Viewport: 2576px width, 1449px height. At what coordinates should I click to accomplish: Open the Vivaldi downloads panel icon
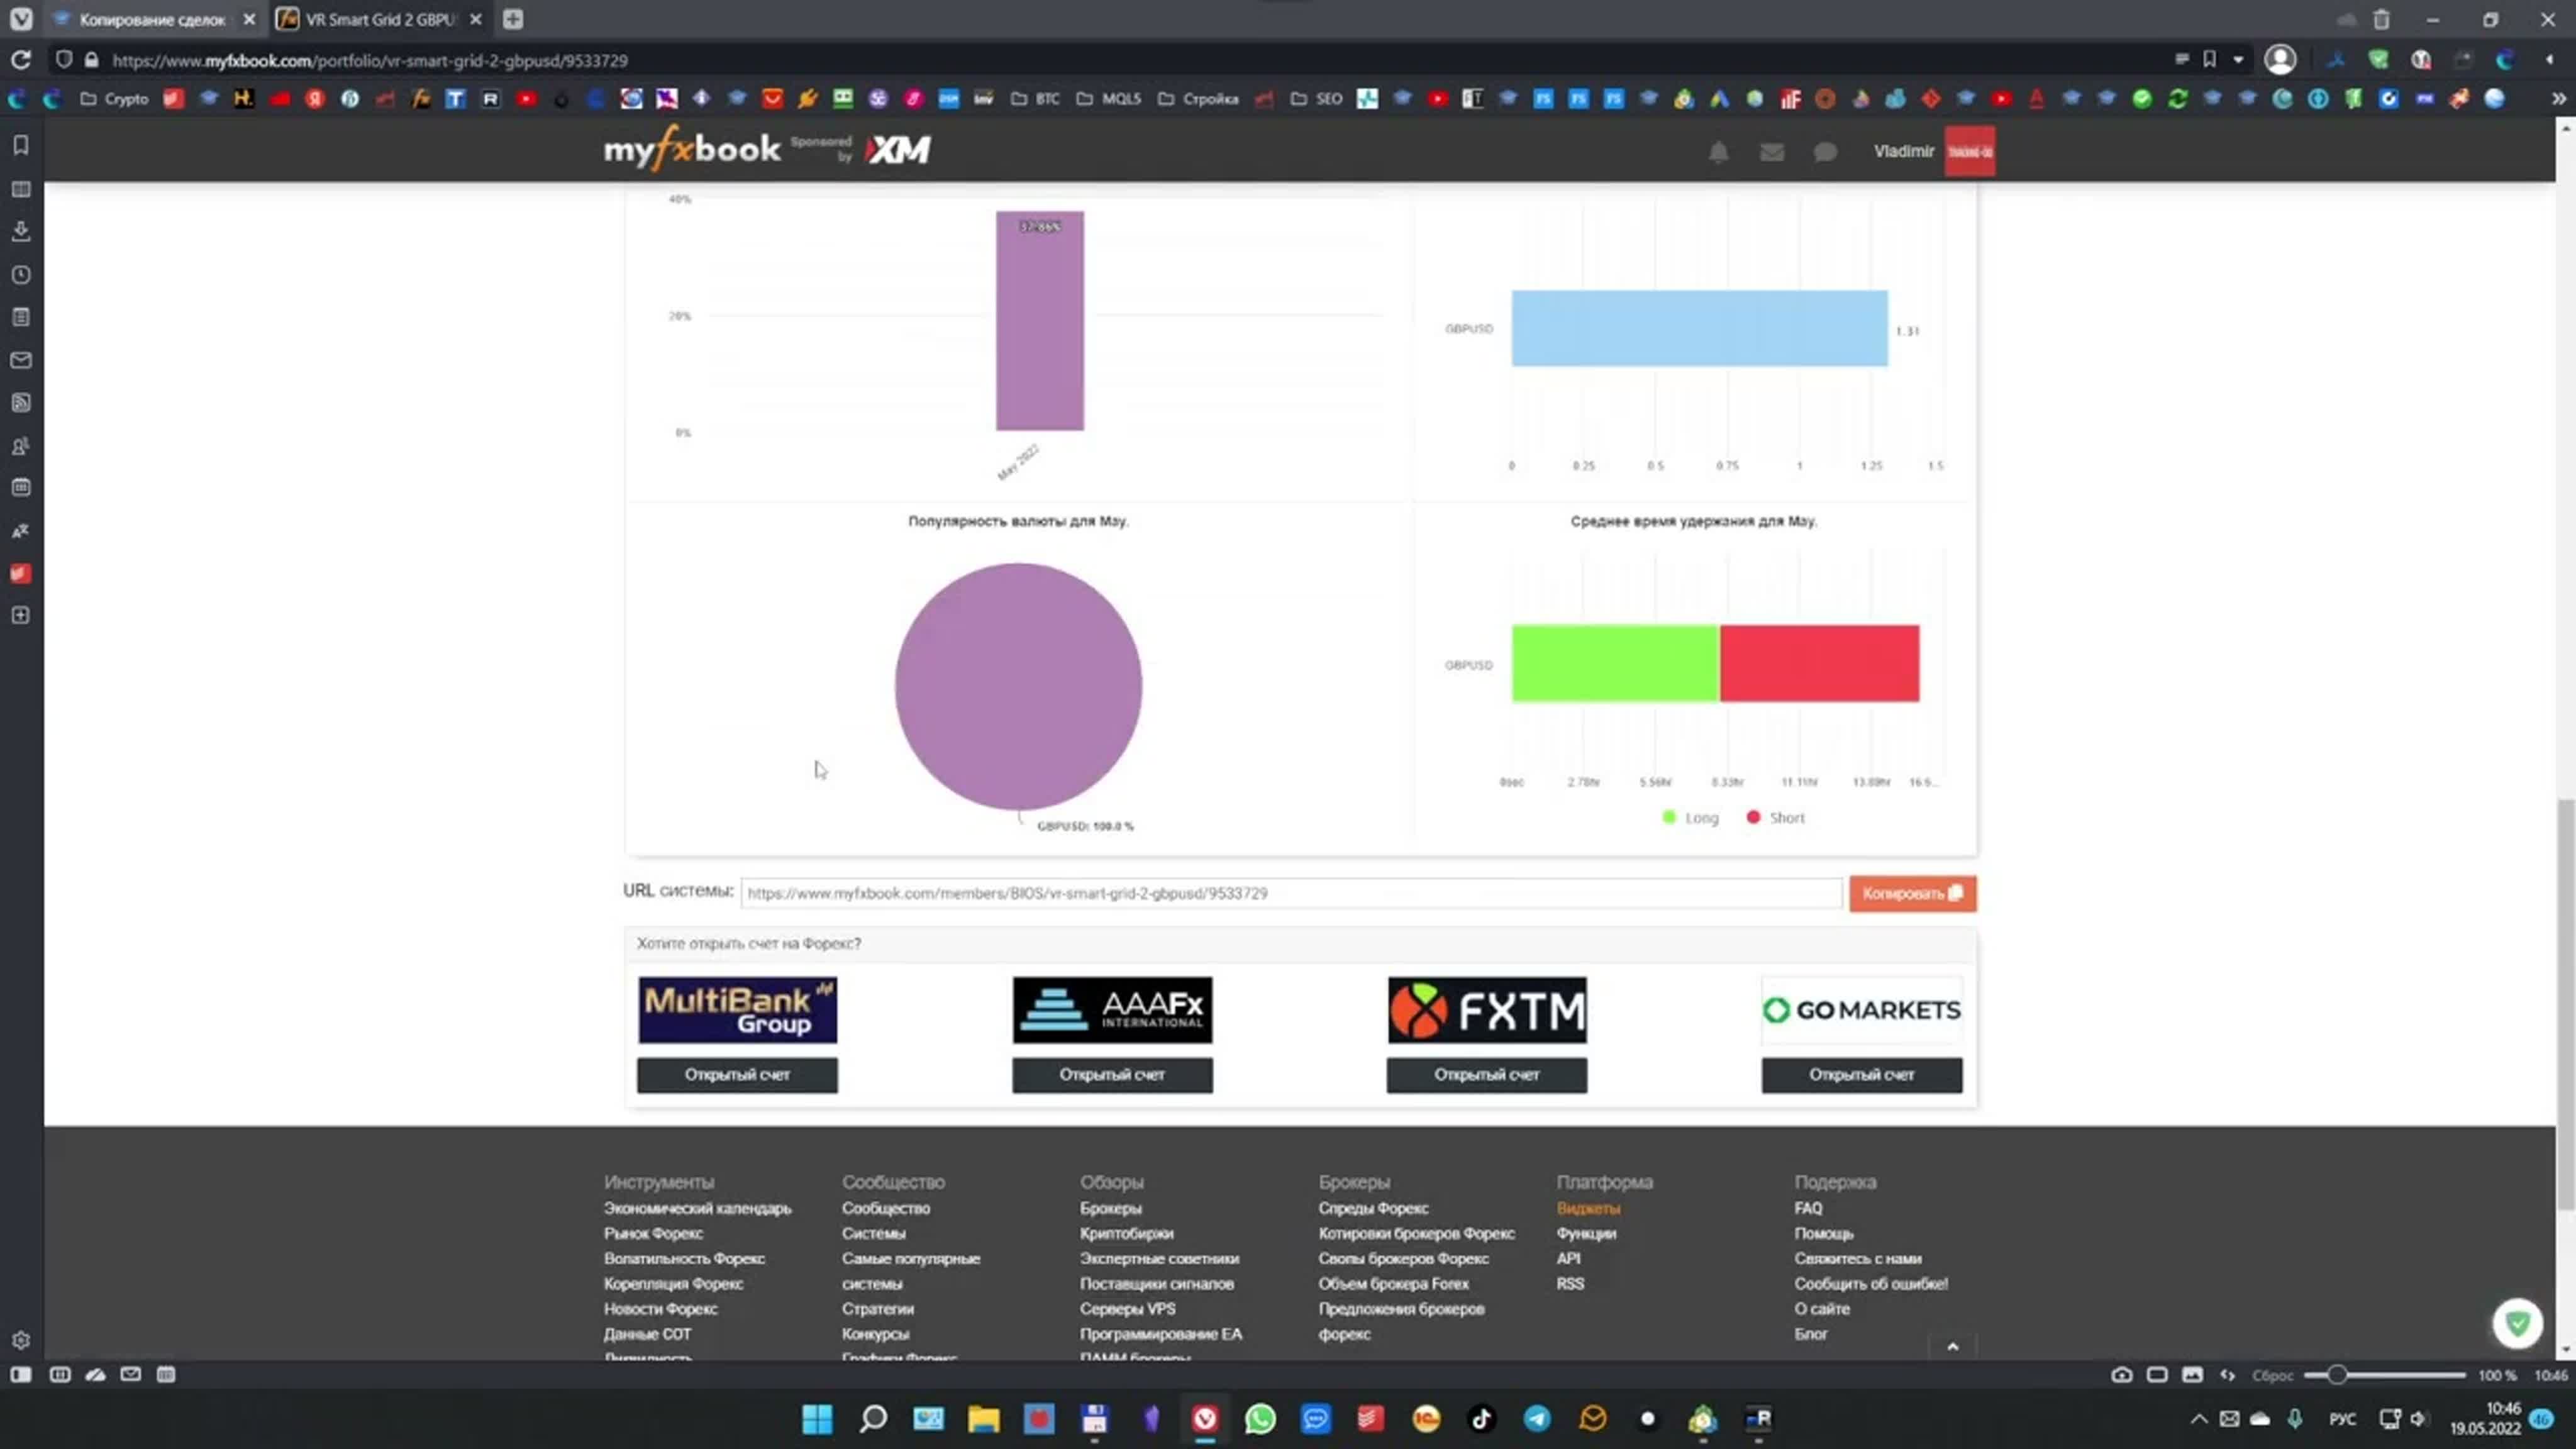pos(21,231)
